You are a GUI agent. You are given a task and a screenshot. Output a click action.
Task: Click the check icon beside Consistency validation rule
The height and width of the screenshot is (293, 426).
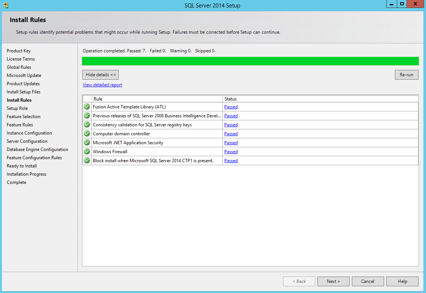pos(86,124)
